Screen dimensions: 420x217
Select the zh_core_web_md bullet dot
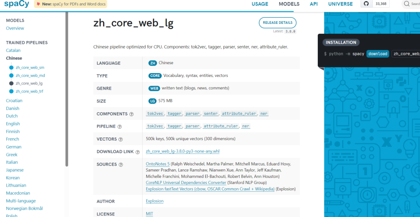pos(11,76)
